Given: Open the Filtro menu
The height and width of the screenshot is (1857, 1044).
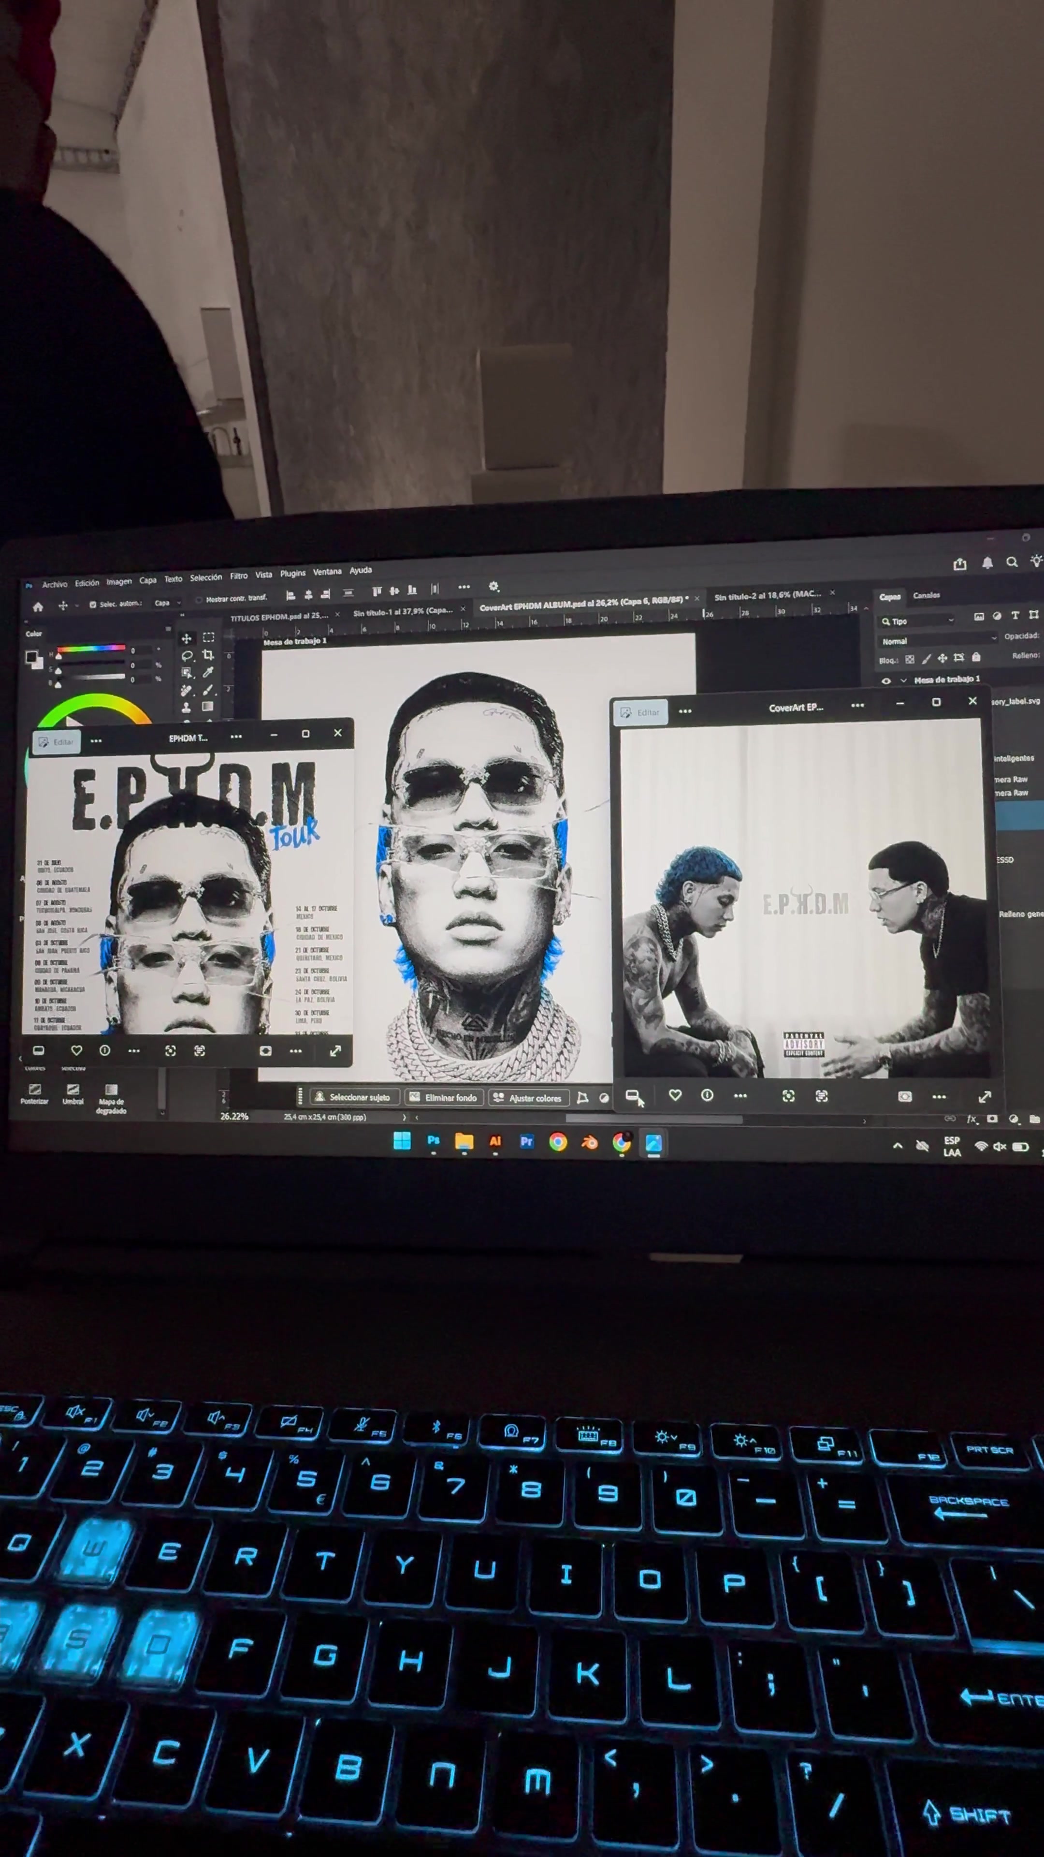Looking at the screenshot, I should point(238,576).
